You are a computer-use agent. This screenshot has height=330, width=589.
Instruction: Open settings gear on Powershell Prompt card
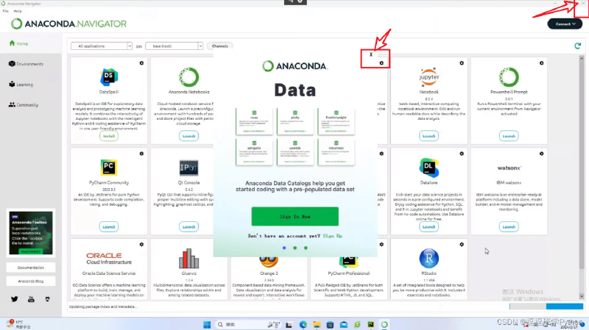542,63
